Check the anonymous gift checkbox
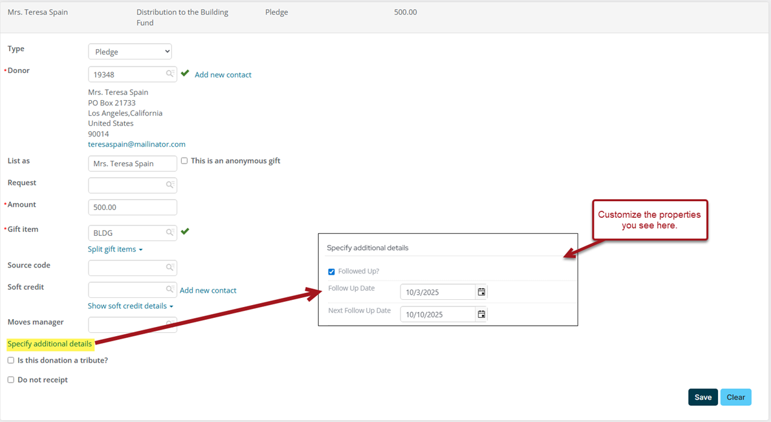Viewport: 771px width, 422px height. tap(184, 161)
